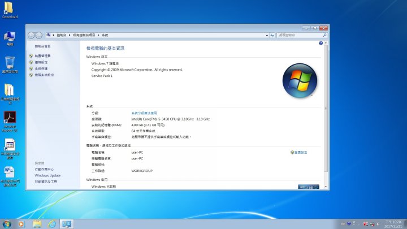This screenshot has width=407, height=229.
Task: Launch Acrobat Reader DC from the desktop
Action: pyautogui.click(x=10, y=122)
